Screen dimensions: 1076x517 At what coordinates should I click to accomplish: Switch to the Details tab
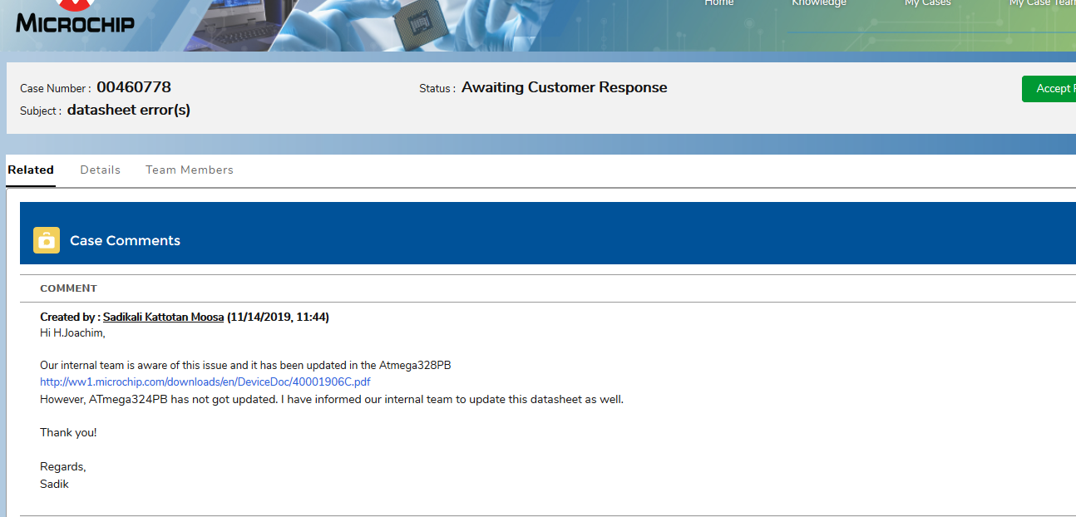[x=101, y=170]
